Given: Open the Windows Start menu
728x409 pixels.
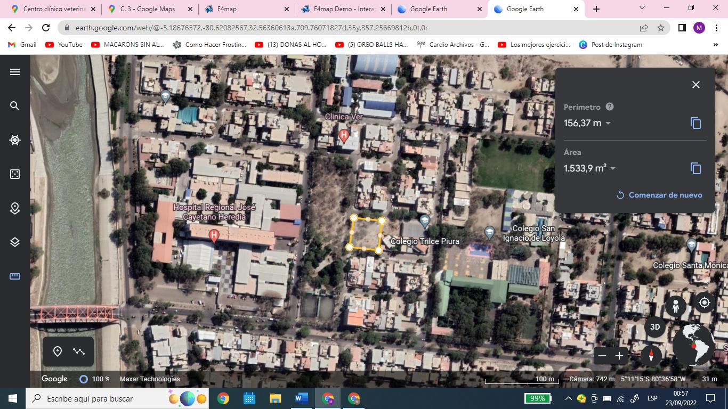Looking at the screenshot, I should (x=13, y=398).
